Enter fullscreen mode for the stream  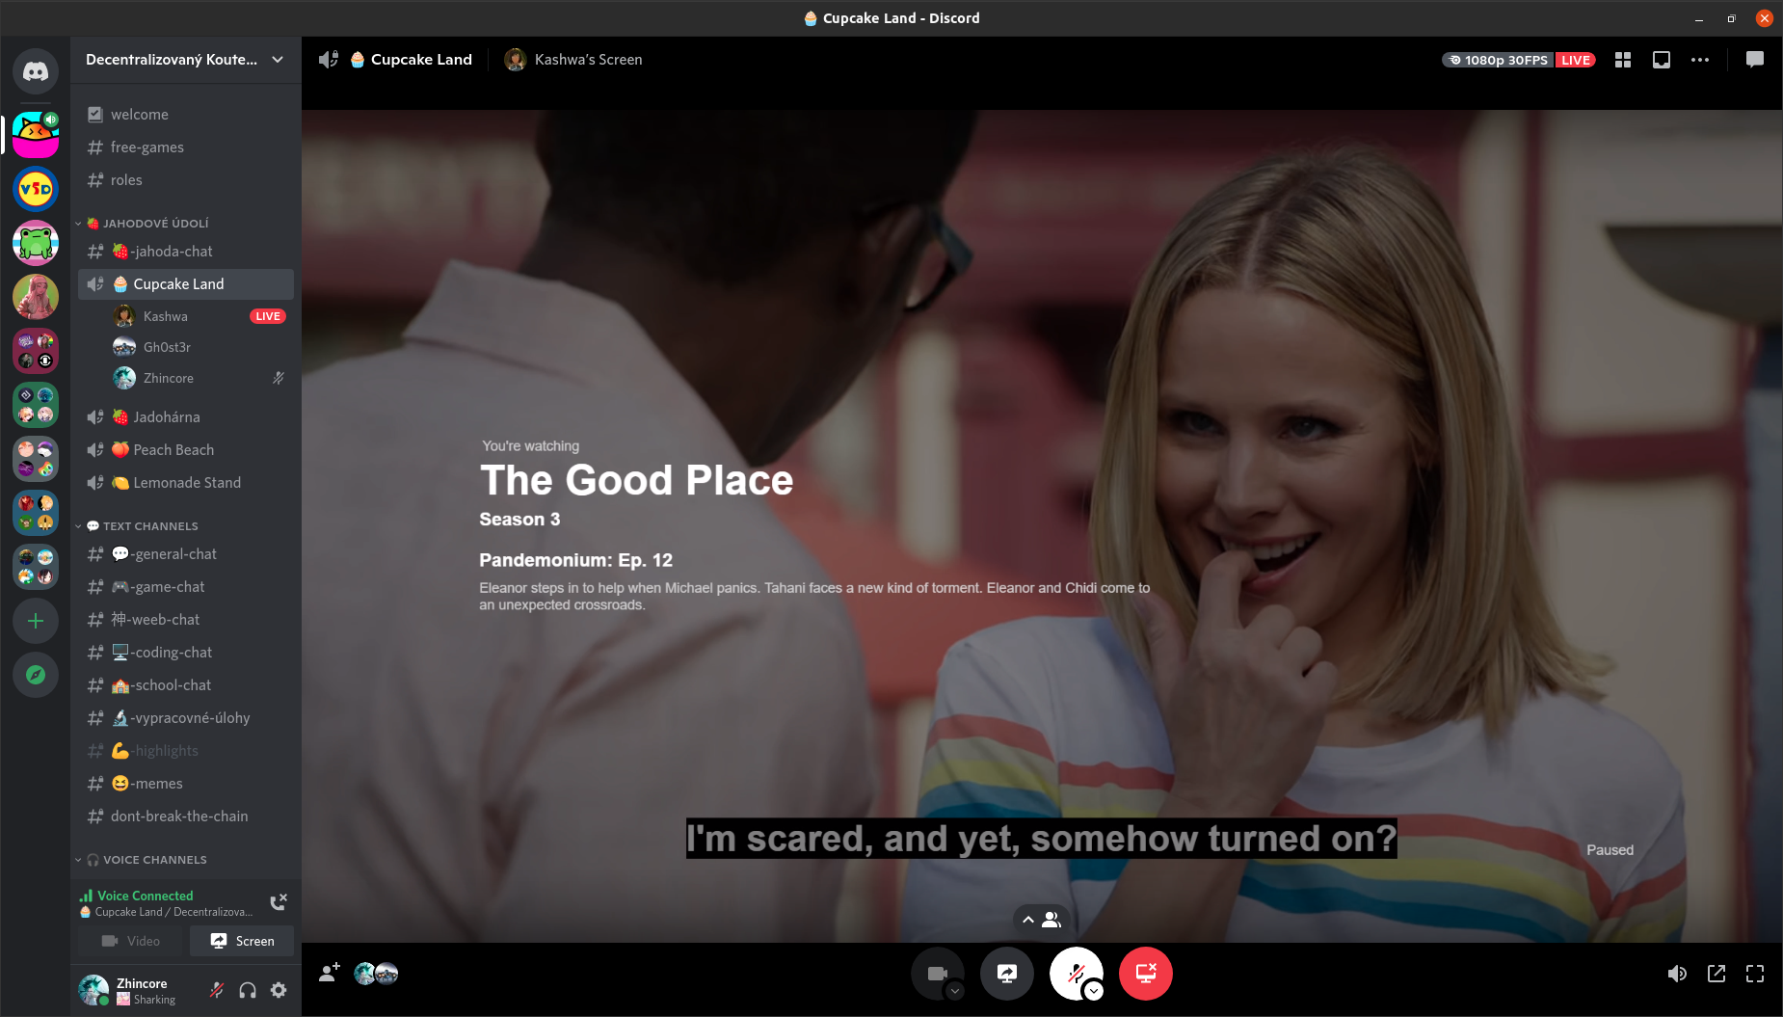[1755, 974]
